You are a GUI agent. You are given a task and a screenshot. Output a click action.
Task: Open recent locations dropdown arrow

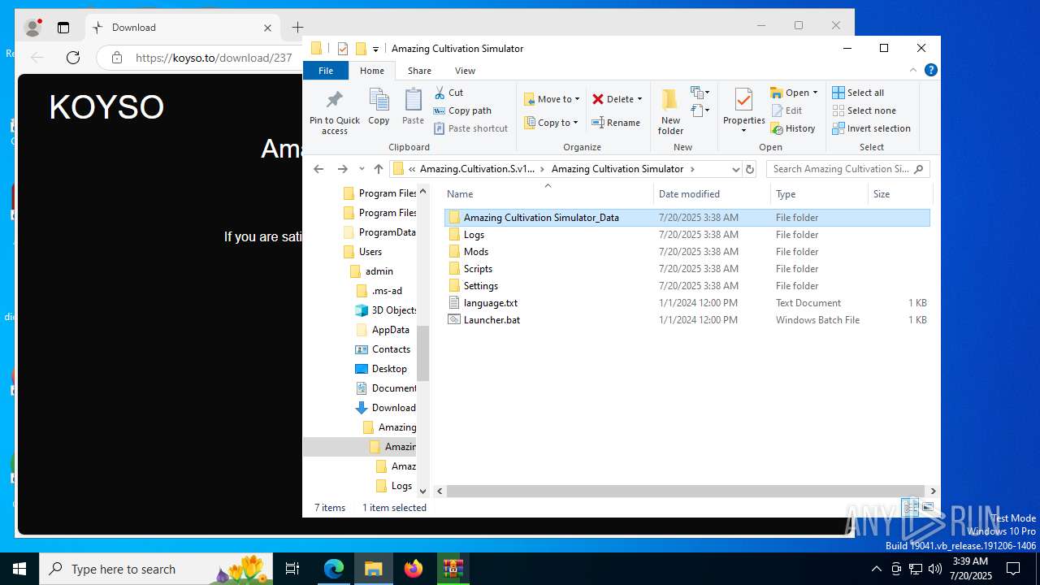(x=362, y=169)
